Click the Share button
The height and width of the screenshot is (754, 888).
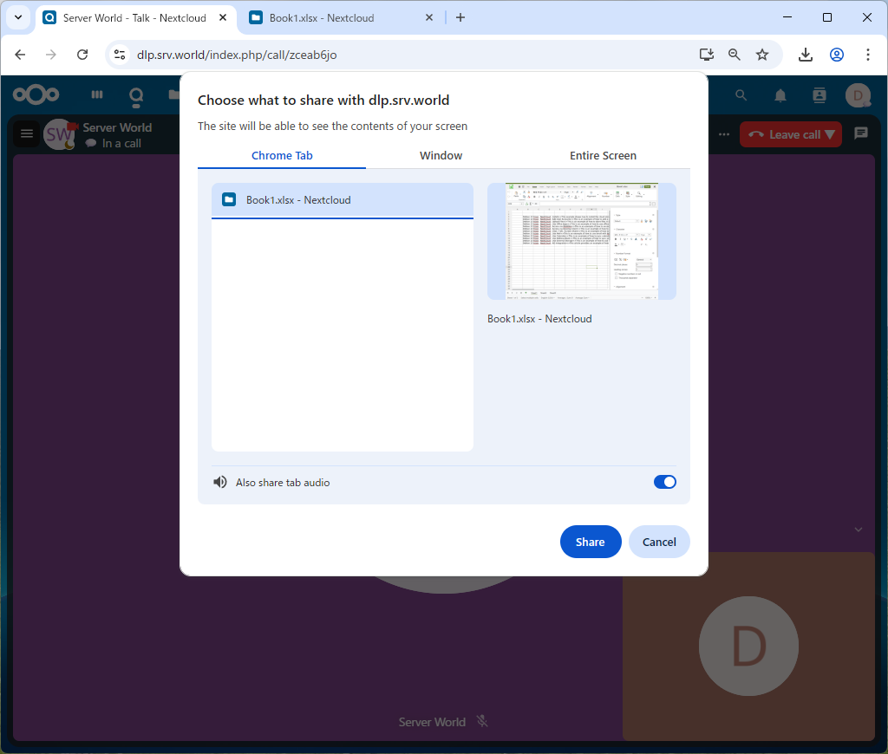[x=591, y=542]
